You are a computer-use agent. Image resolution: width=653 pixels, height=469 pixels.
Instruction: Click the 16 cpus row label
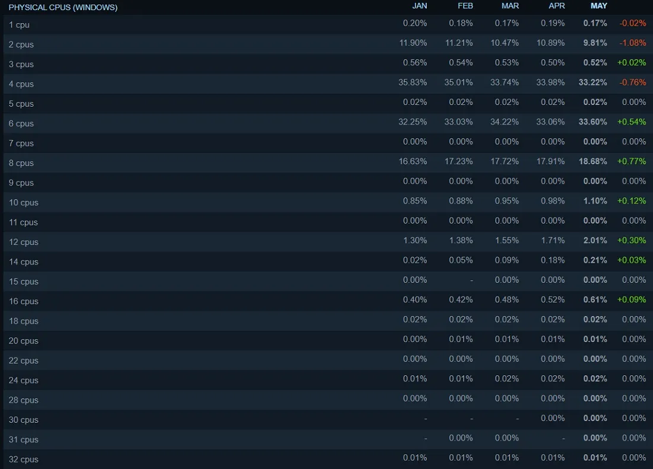pos(24,301)
